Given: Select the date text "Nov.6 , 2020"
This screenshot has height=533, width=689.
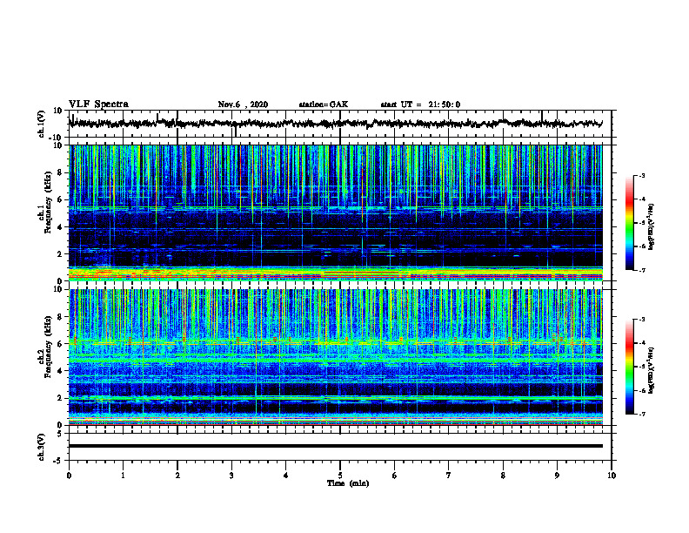Looking at the screenshot, I should pos(243,105).
